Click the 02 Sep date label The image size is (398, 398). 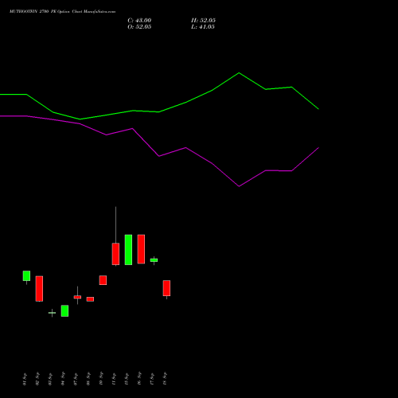(x=37, y=379)
